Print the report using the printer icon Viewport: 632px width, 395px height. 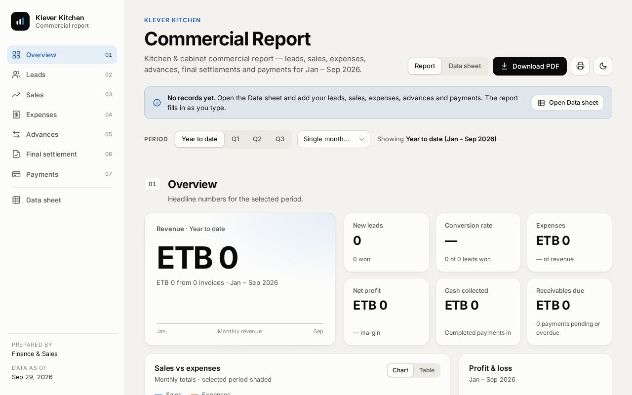click(x=580, y=66)
